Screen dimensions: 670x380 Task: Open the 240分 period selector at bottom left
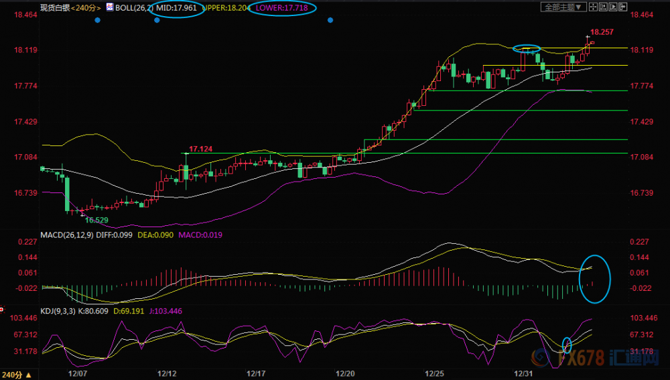tap(16, 375)
